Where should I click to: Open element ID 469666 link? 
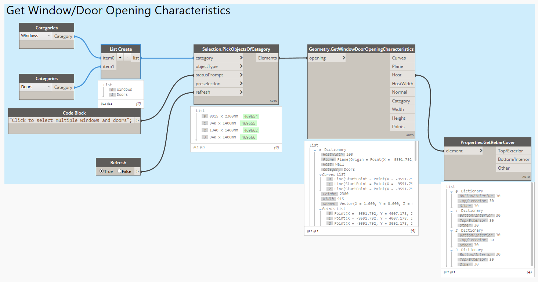249,137
